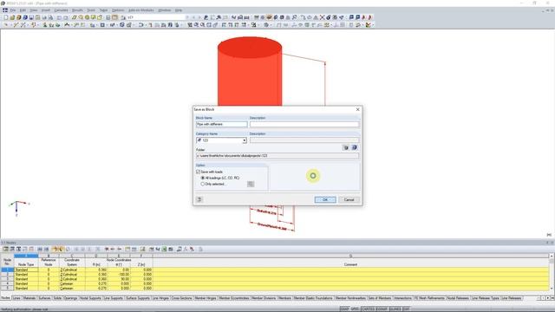Click the Save icon in the toolbar

31,17
